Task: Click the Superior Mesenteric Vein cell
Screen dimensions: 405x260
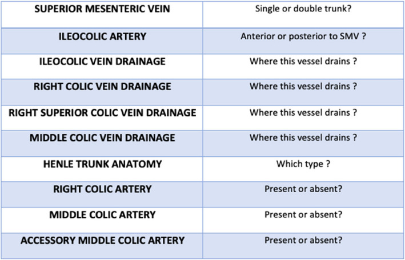Action: click(102, 10)
